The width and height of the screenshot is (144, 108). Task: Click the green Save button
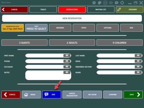133,94
